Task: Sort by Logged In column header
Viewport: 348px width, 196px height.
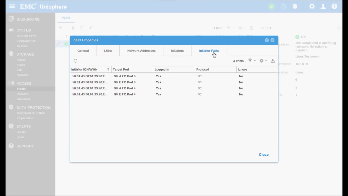Action: coord(174,69)
